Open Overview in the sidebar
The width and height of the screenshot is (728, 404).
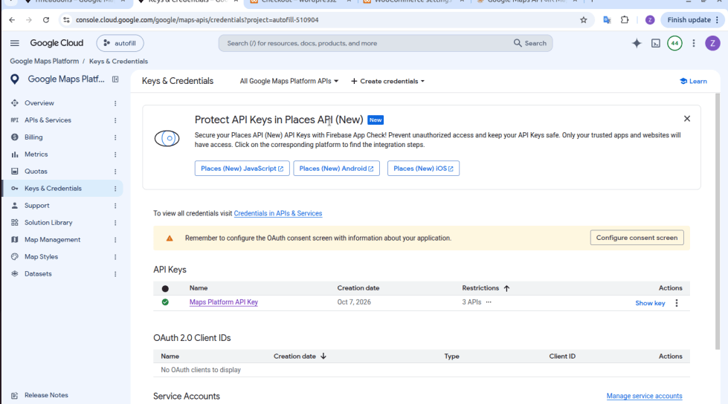(x=39, y=103)
